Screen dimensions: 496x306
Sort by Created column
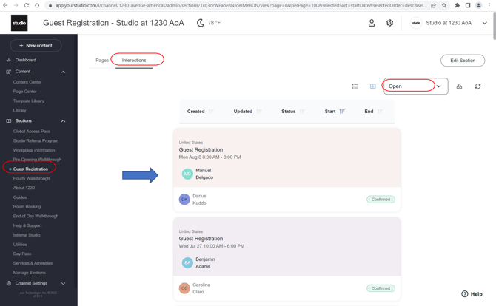point(196,112)
